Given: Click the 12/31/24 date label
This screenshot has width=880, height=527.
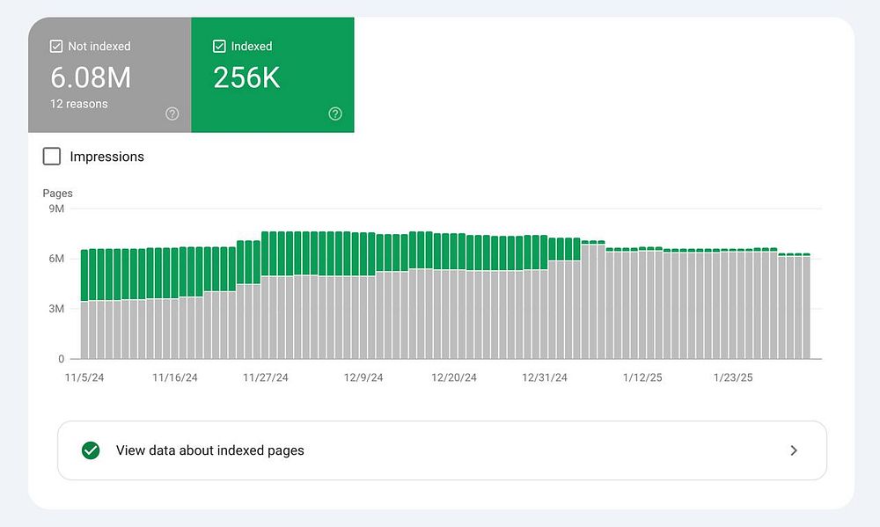Looking at the screenshot, I should [x=545, y=377].
